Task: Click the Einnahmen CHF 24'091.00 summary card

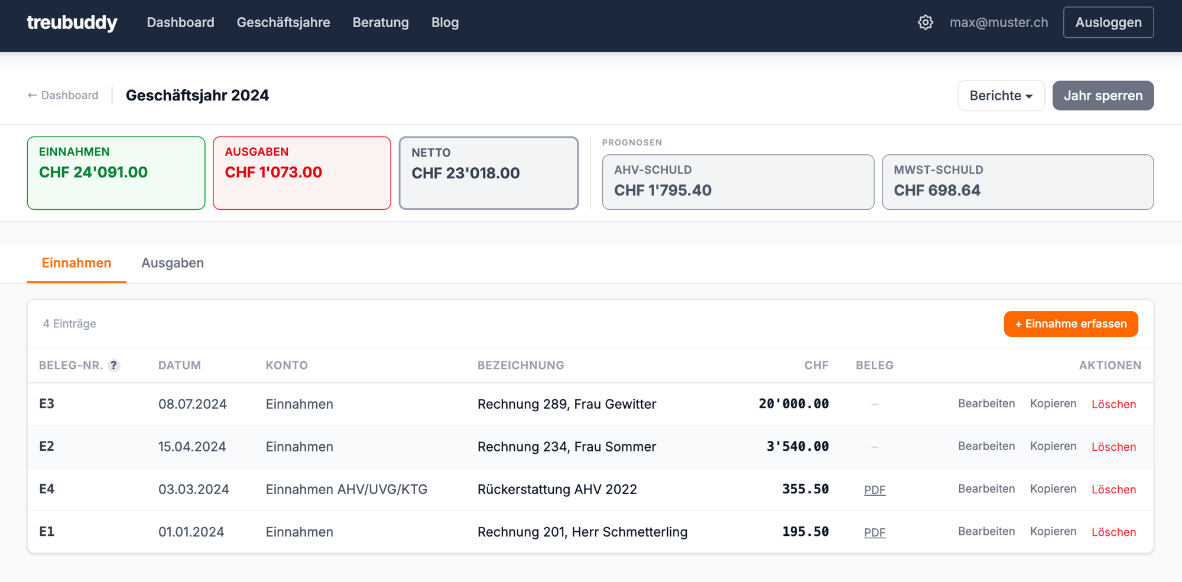Action: [116, 173]
